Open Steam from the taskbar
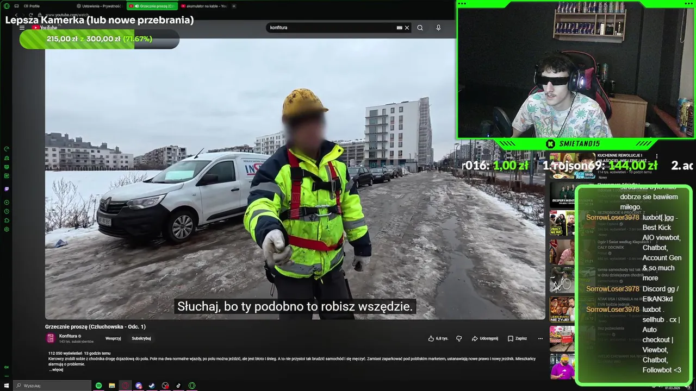The image size is (696, 391). (152, 386)
